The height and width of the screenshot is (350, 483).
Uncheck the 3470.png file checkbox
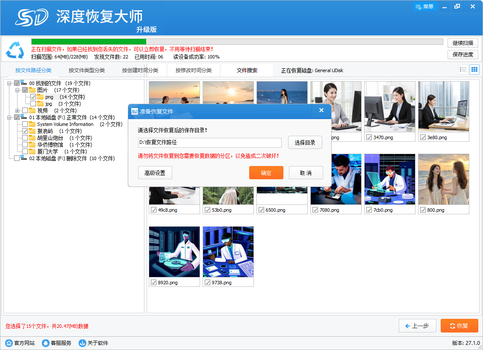click(369, 137)
